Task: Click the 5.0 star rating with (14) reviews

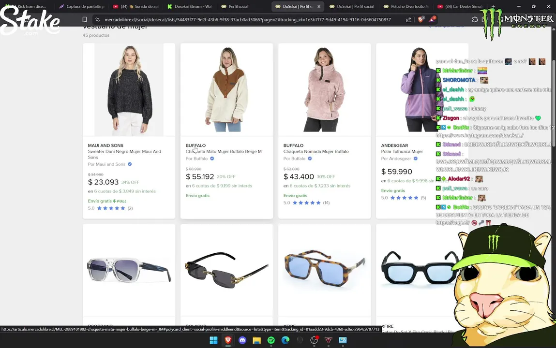Action: pyautogui.click(x=306, y=203)
